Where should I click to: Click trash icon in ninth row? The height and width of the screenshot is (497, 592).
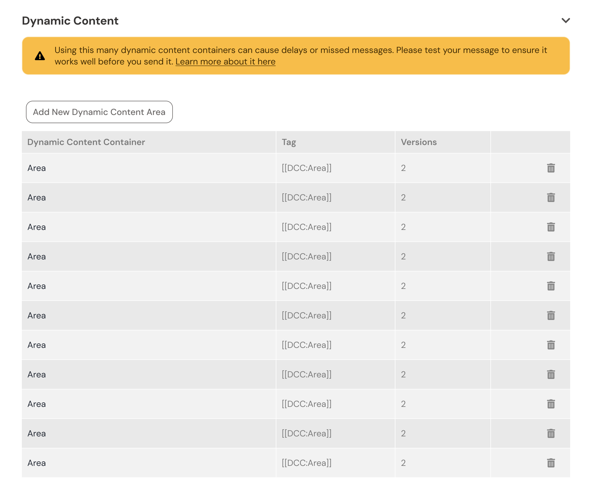551,404
